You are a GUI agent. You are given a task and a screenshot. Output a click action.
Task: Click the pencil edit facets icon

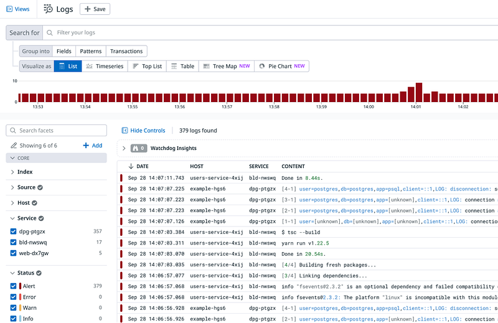pyautogui.click(x=14, y=146)
